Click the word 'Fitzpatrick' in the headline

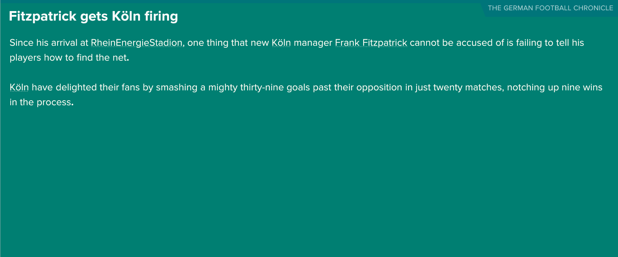[x=43, y=16]
